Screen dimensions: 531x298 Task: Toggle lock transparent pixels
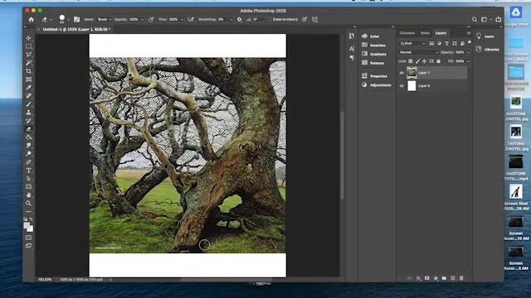(x=411, y=61)
